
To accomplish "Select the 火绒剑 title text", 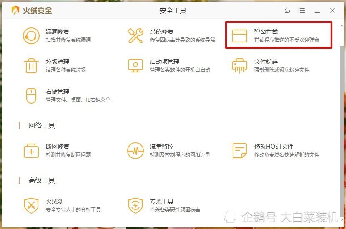I will coord(55,202).
